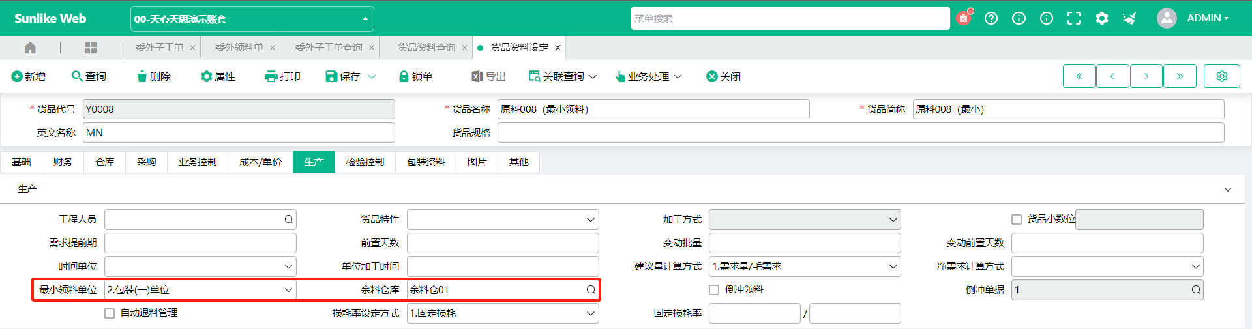Click 查询 search button
Screen dimensions: 1252x329
89,76
